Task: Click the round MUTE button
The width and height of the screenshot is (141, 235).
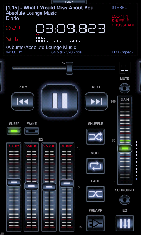Action: coord(125,88)
